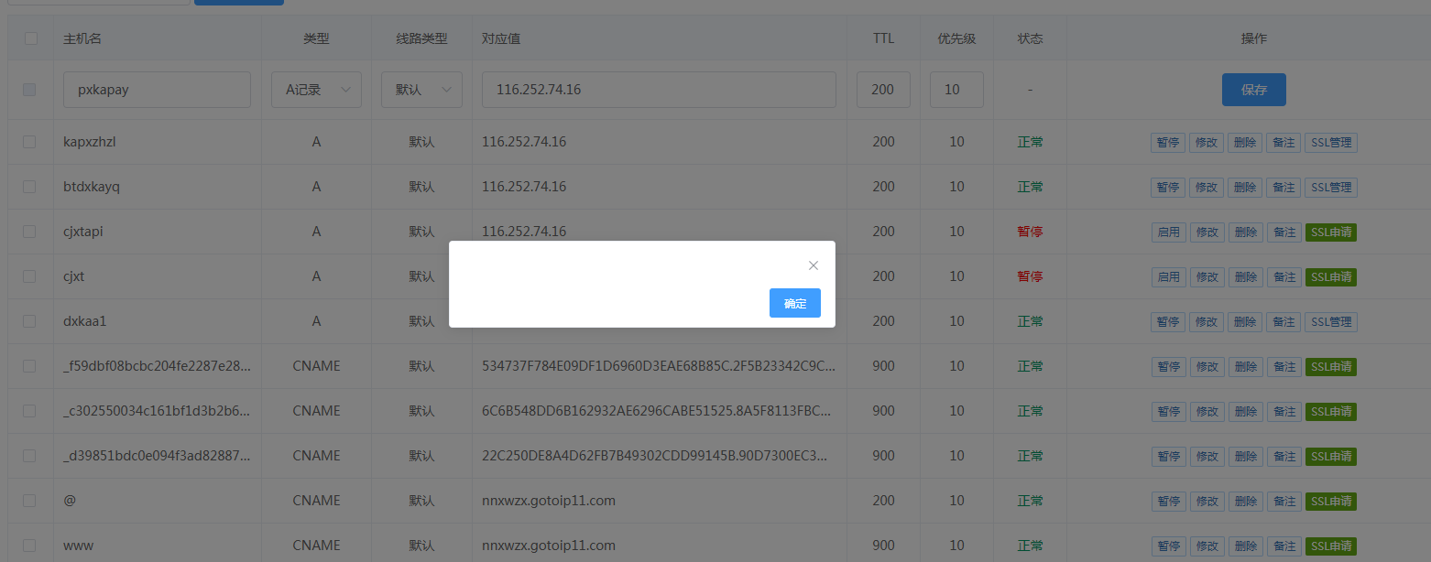Click 备注 on the @ record row
Viewport: 1431px width, 562px height.
point(1284,502)
